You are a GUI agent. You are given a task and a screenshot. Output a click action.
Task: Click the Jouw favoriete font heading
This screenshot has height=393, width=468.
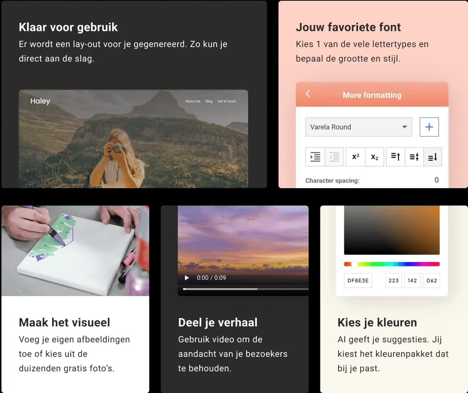click(348, 27)
